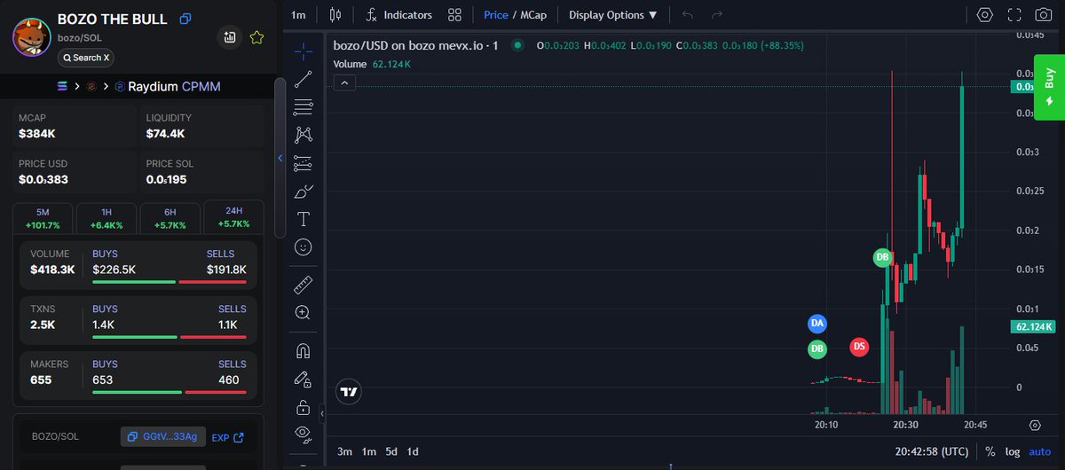Enter fullscreen chart mode
This screenshot has width=1065, height=470.
[1014, 15]
